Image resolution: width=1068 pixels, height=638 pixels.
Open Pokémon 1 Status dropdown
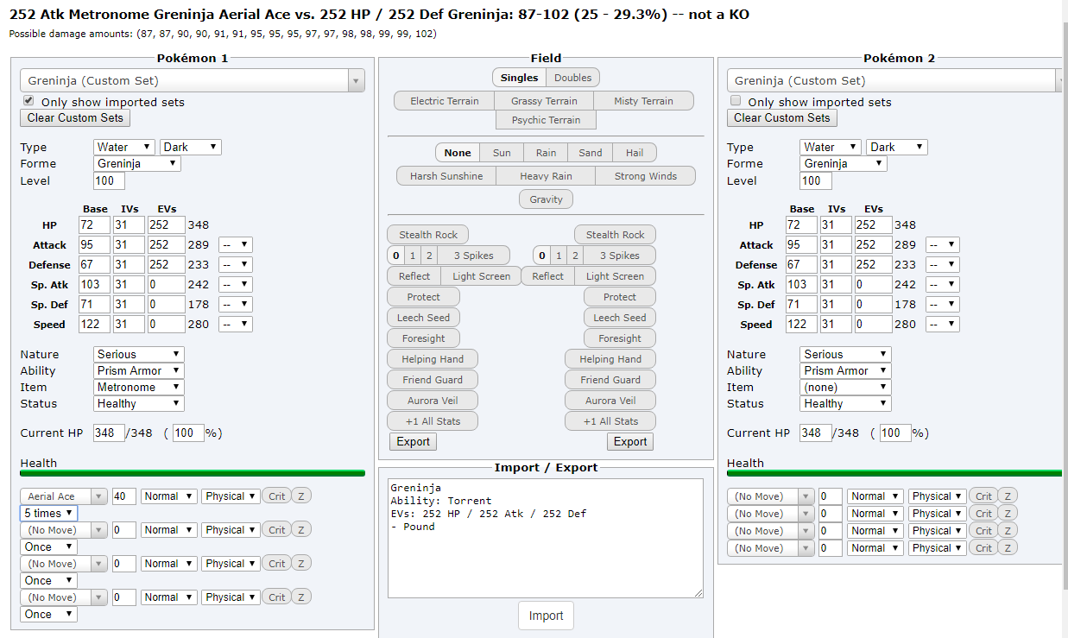139,403
